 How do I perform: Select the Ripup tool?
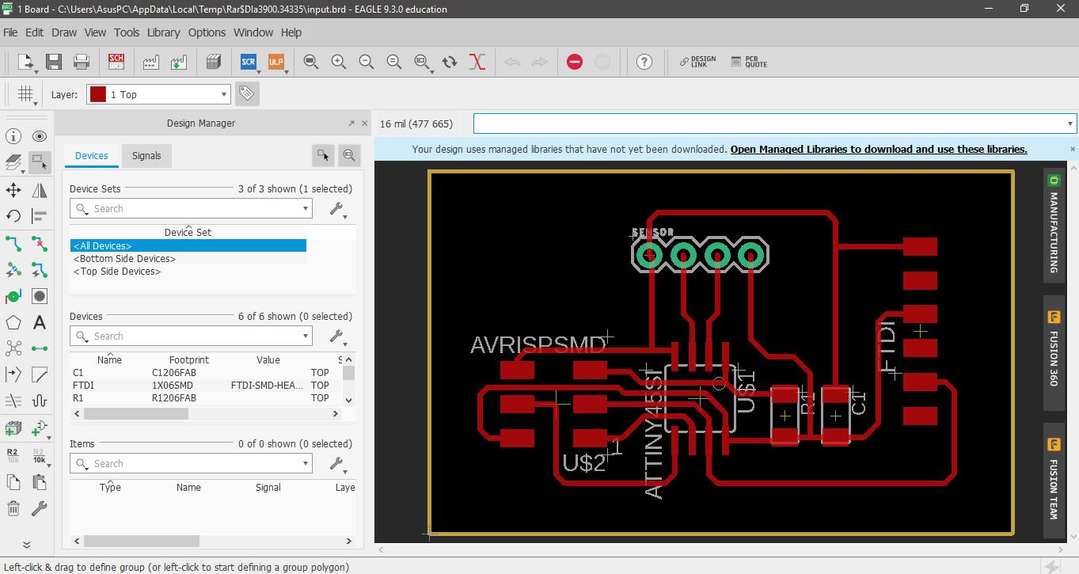click(40, 243)
